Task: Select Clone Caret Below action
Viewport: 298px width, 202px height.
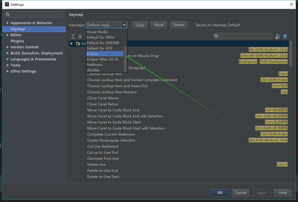Action: pyautogui.click(x=102, y=104)
